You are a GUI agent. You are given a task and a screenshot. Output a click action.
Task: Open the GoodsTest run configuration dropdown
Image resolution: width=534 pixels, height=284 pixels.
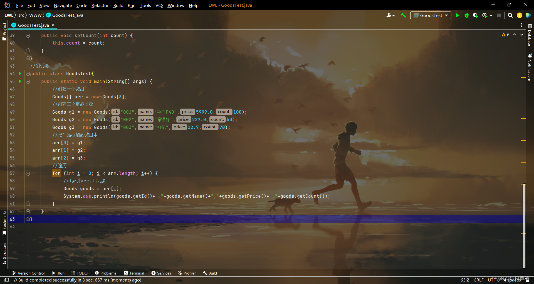pyautogui.click(x=446, y=15)
